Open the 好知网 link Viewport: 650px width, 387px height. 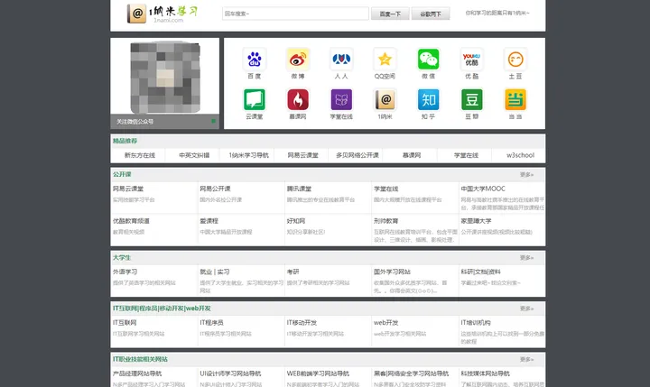[x=296, y=221]
